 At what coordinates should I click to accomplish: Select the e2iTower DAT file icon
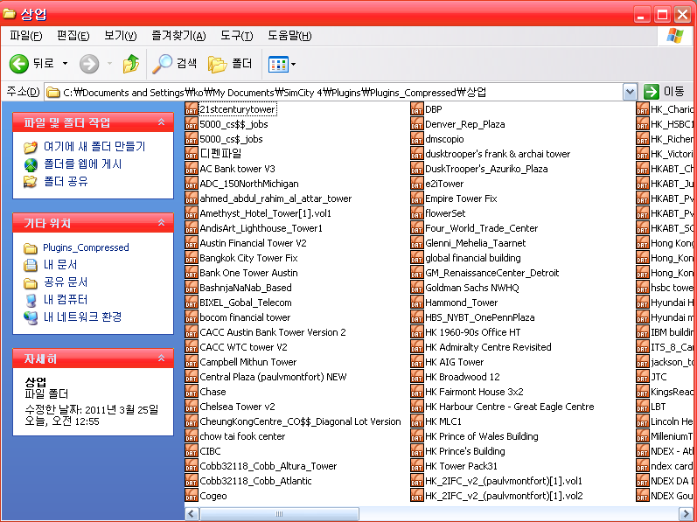pyautogui.click(x=417, y=184)
